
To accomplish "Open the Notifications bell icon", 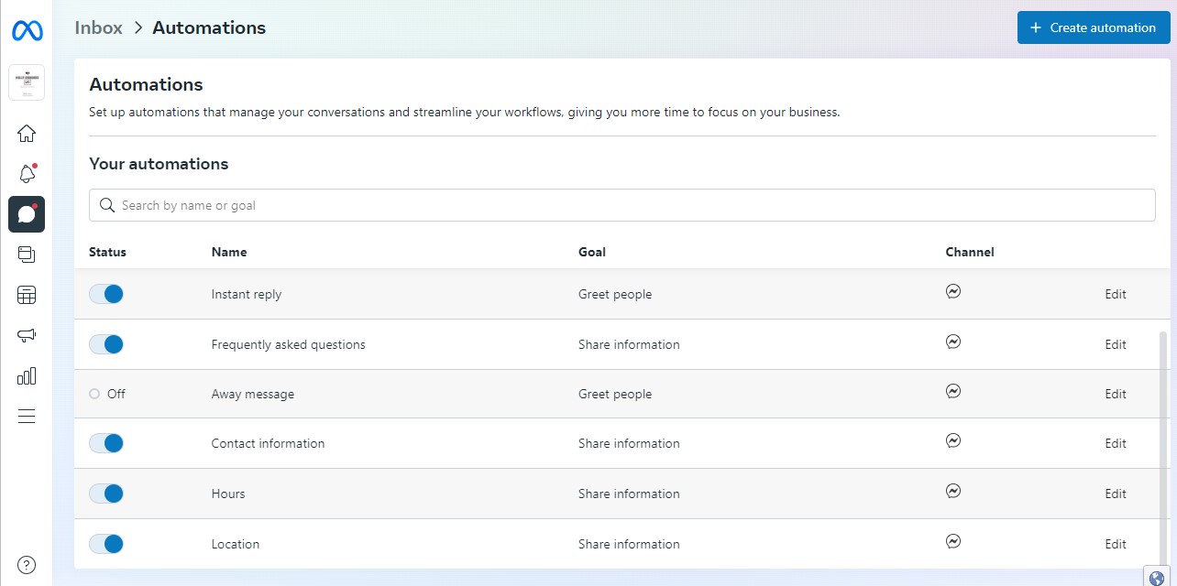I will click(27, 174).
